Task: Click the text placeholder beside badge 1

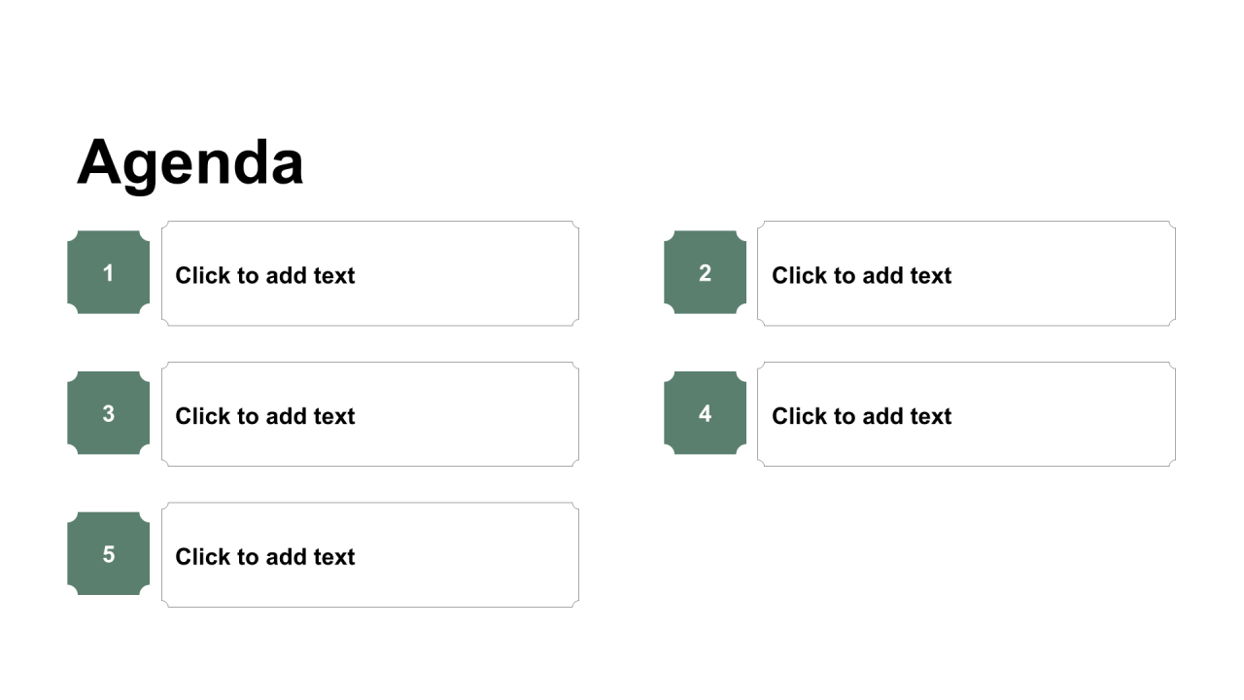Action: tap(370, 273)
